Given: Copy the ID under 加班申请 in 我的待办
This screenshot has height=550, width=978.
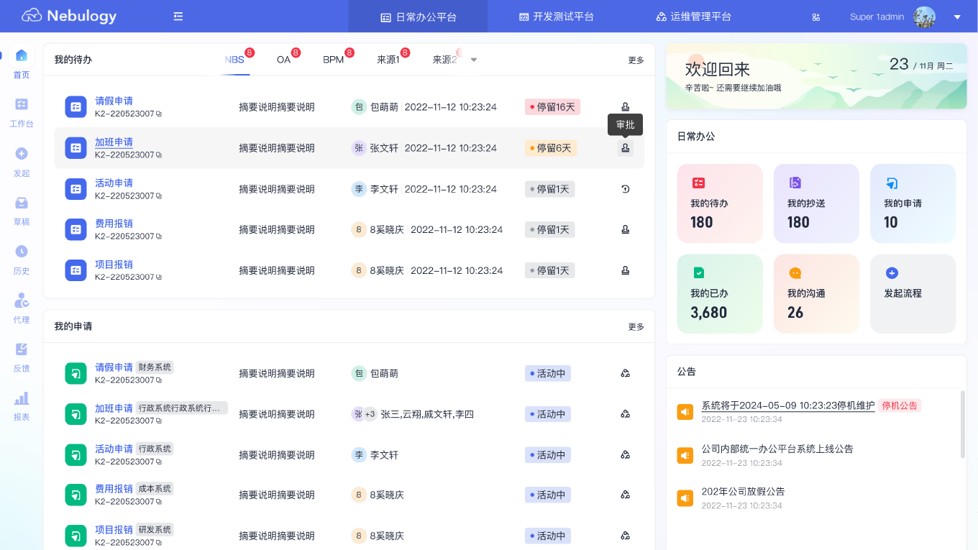Looking at the screenshot, I should point(160,155).
